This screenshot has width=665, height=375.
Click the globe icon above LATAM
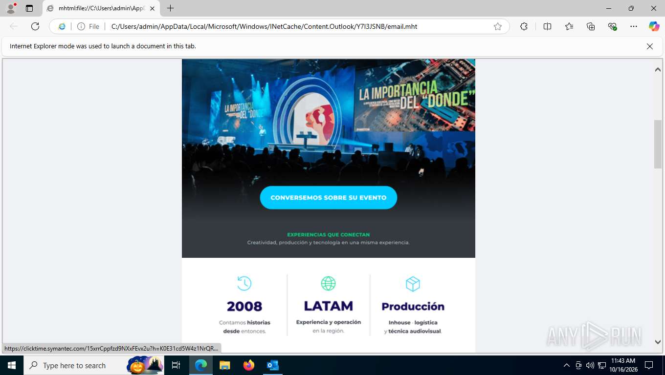pyautogui.click(x=328, y=283)
